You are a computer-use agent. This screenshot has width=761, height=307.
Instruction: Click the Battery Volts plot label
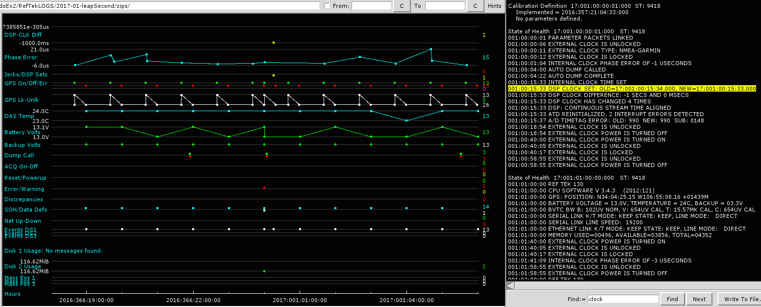click(x=22, y=132)
